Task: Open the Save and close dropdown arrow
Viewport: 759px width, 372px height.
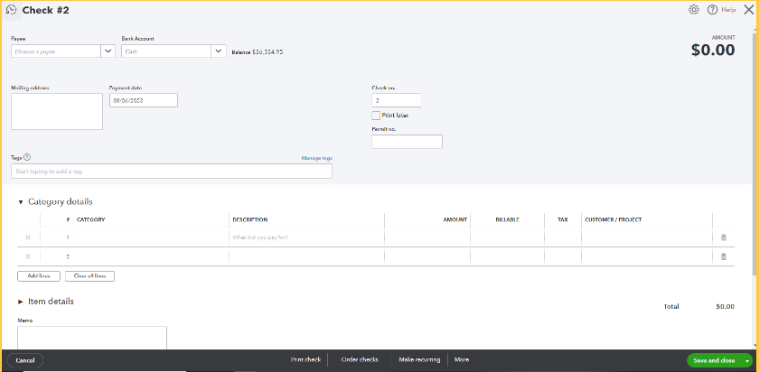Action: coord(748,361)
